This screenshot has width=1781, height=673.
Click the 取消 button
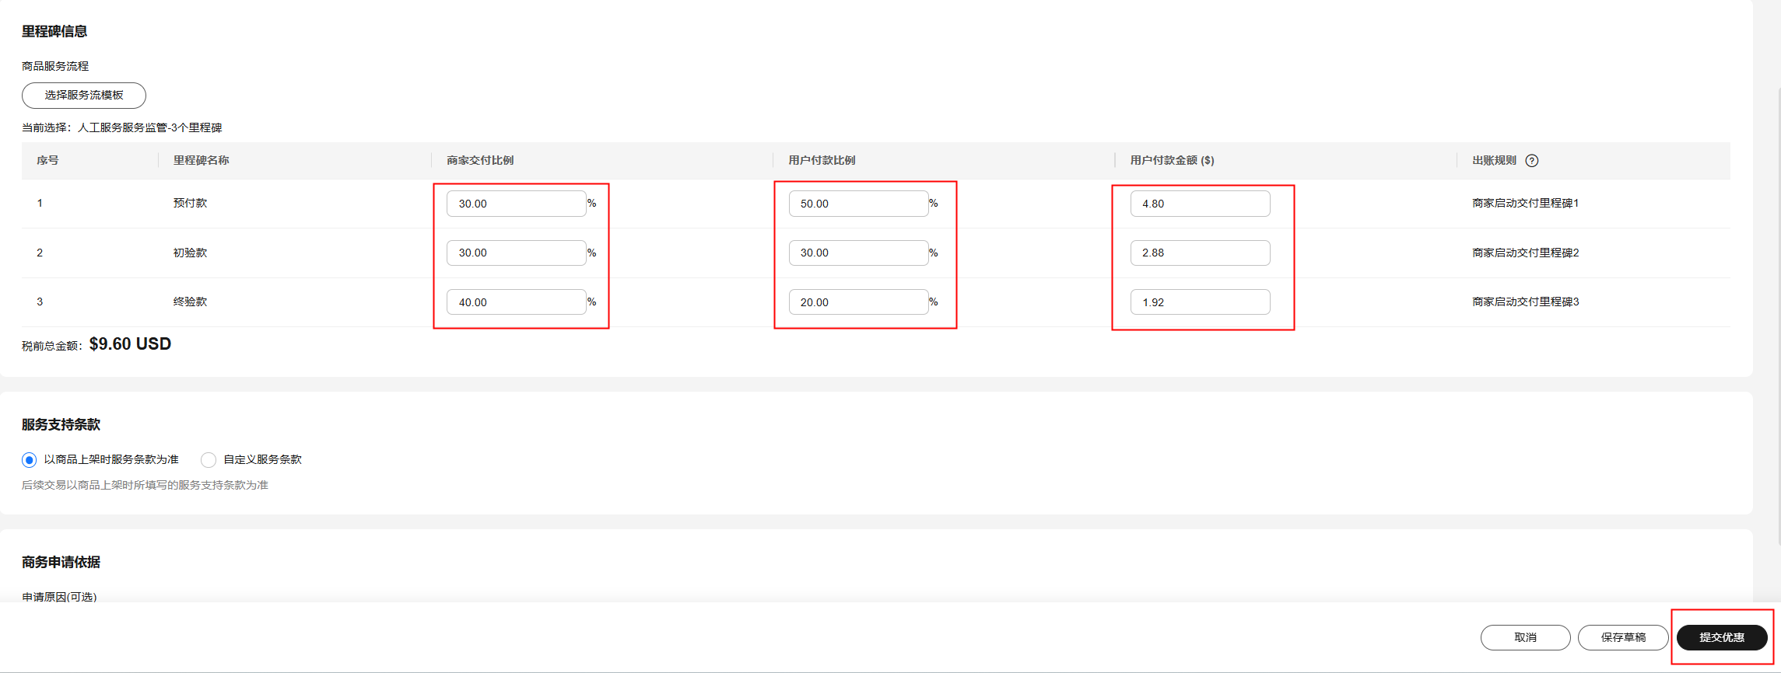(1525, 637)
